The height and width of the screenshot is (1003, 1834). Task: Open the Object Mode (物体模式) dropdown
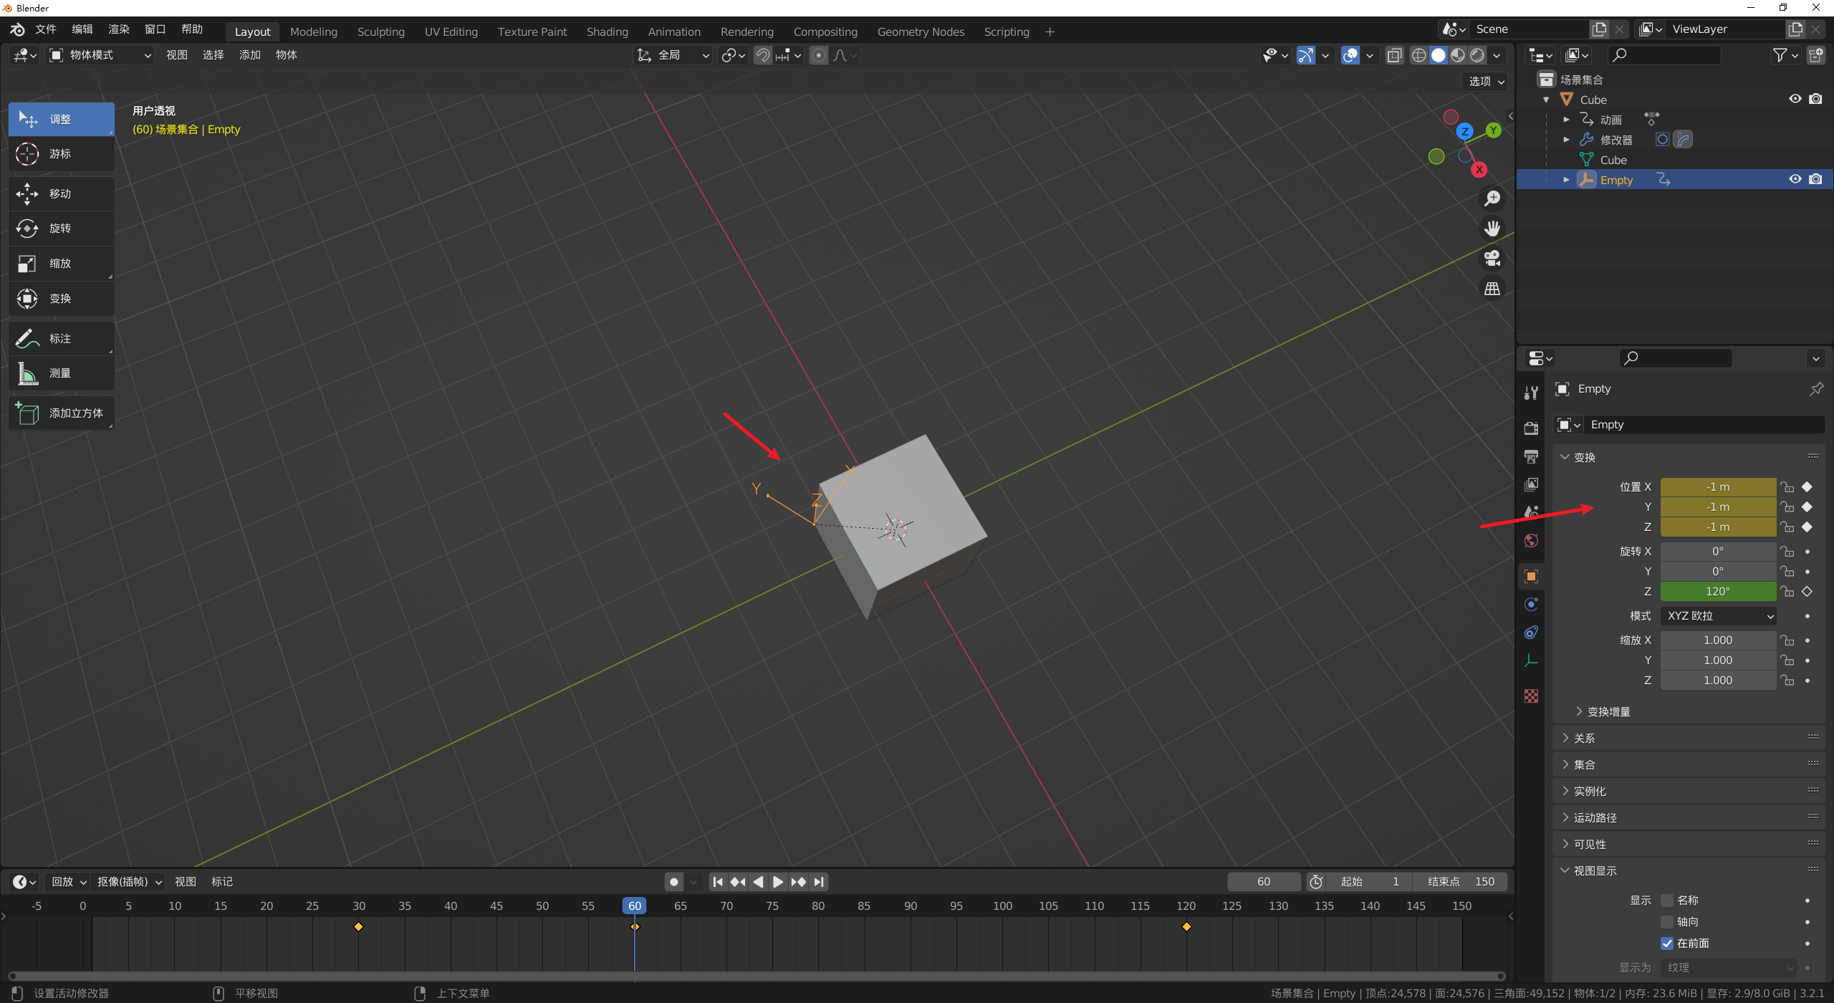(100, 55)
